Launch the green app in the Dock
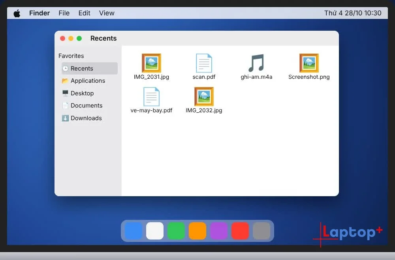Screen dimensions: 395x260 click(176, 231)
